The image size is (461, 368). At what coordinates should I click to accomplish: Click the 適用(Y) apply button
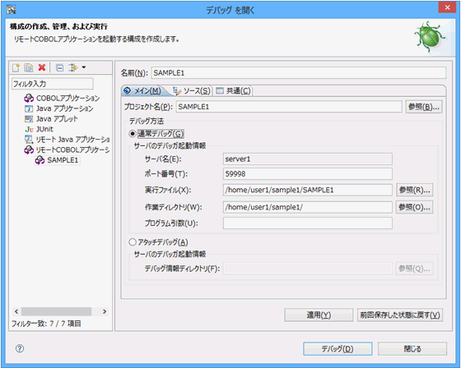319,315
